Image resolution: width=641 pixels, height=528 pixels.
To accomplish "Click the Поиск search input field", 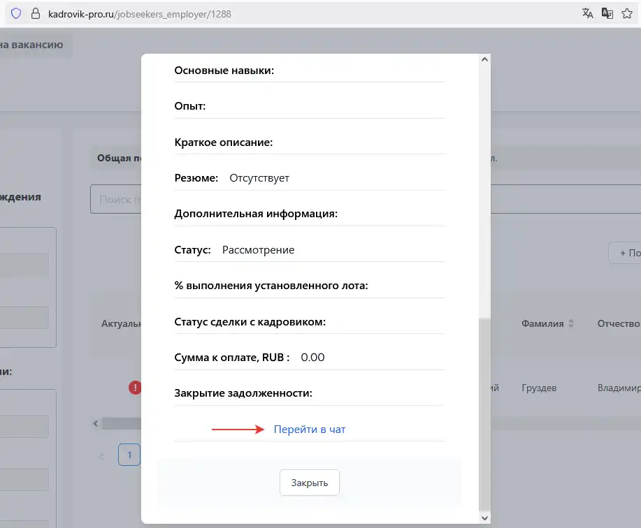I will coord(115,200).
